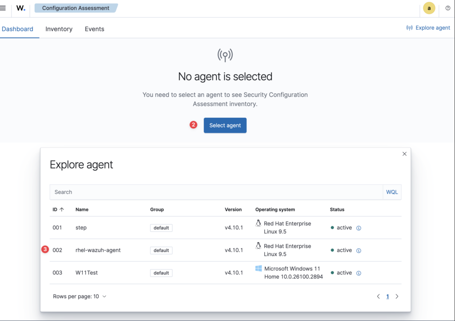Click the Red Hat Enterprise Linux text for step

click(x=287, y=228)
